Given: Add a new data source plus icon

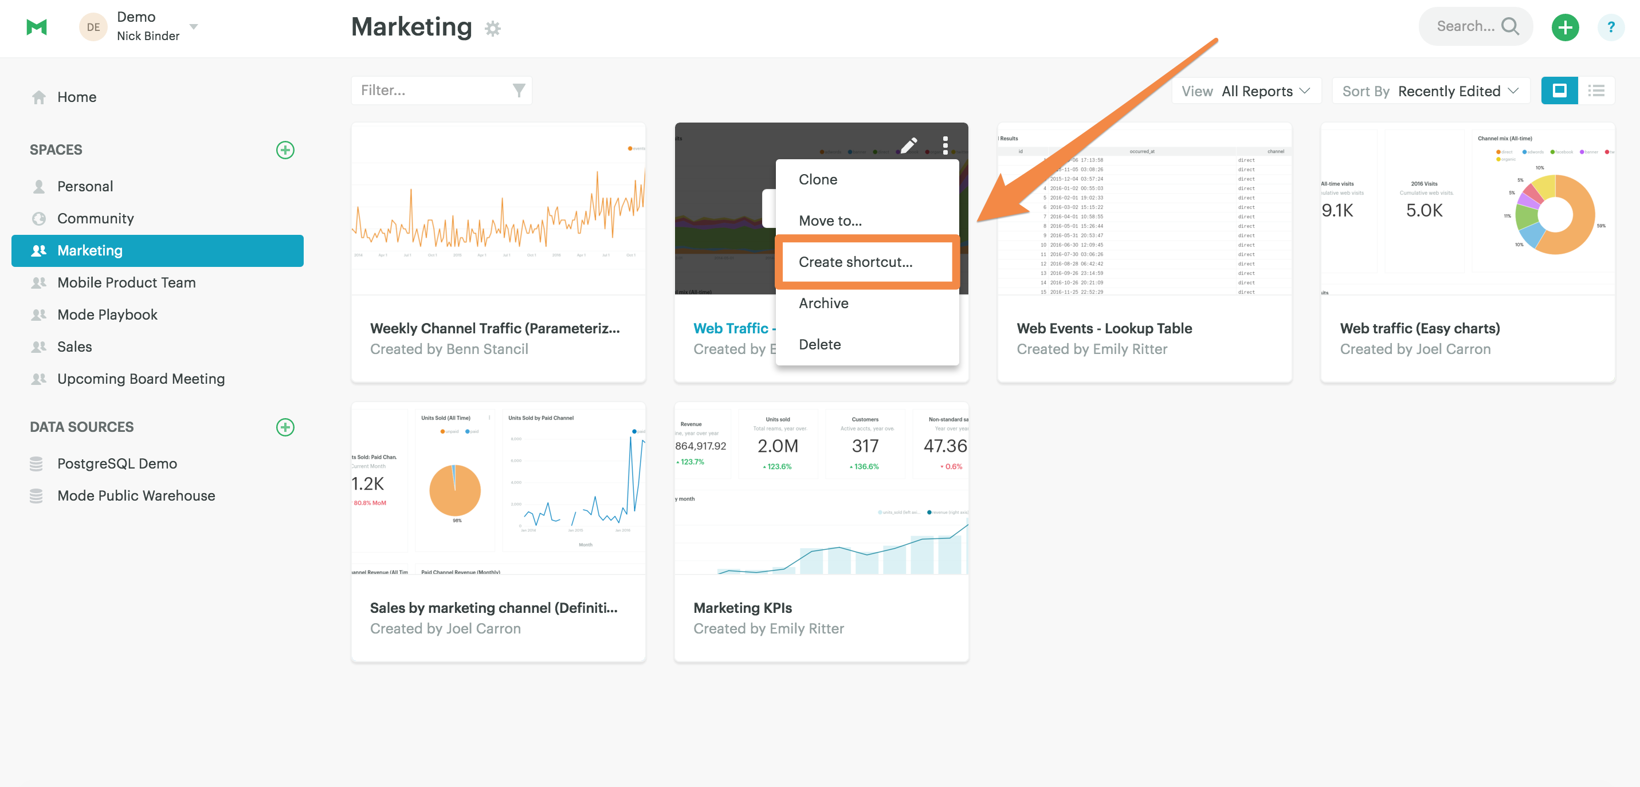Looking at the screenshot, I should click(285, 427).
